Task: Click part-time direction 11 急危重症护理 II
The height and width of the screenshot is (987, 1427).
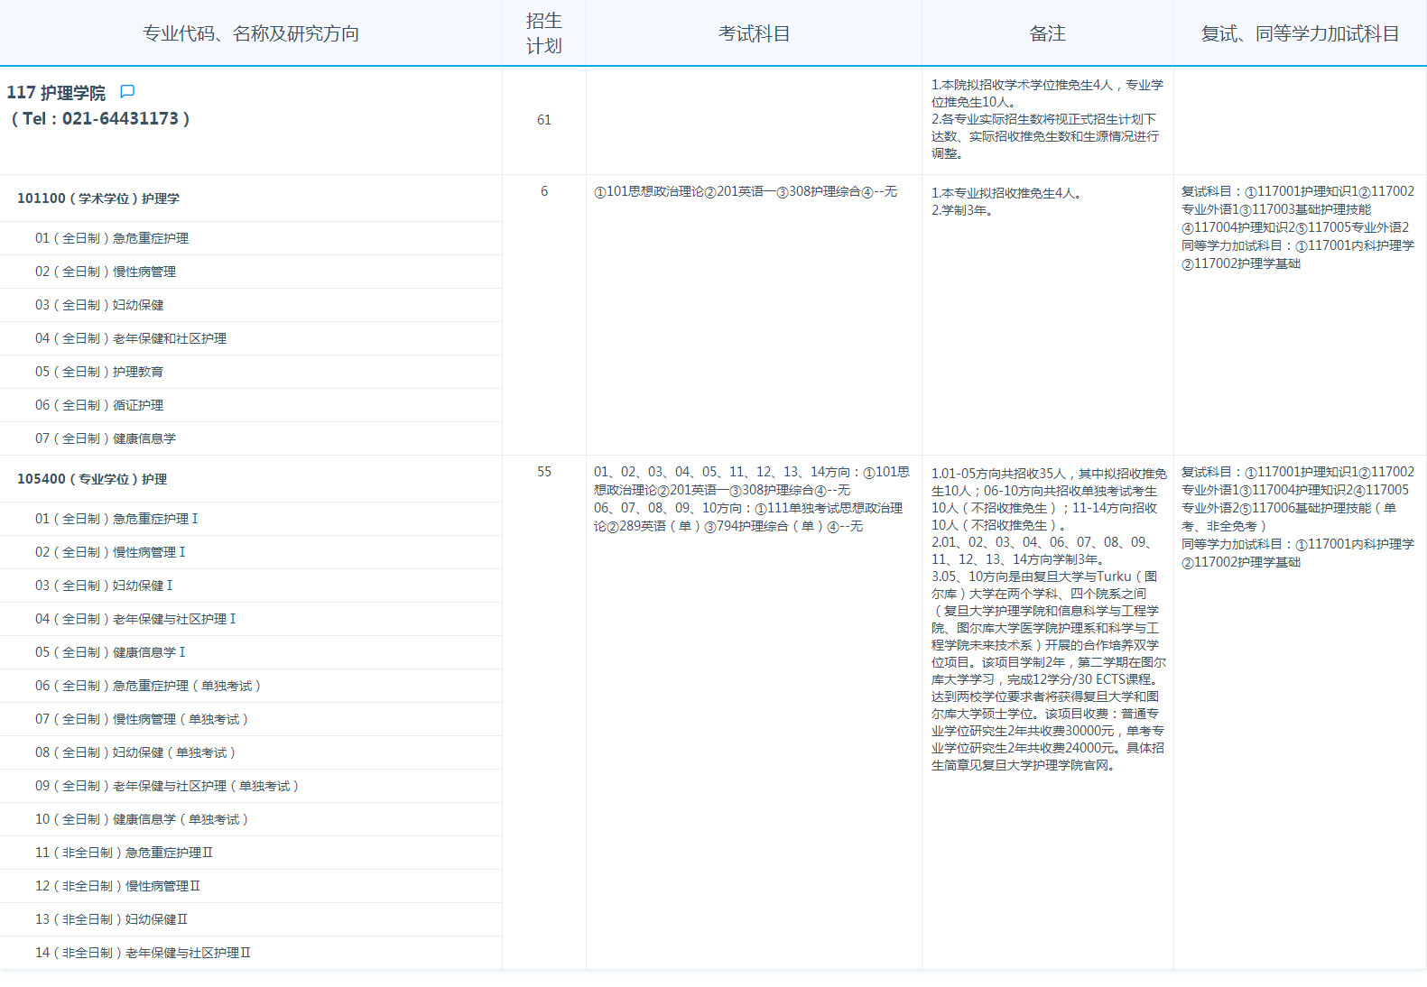Action: pyautogui.click(x=124, y=853)
